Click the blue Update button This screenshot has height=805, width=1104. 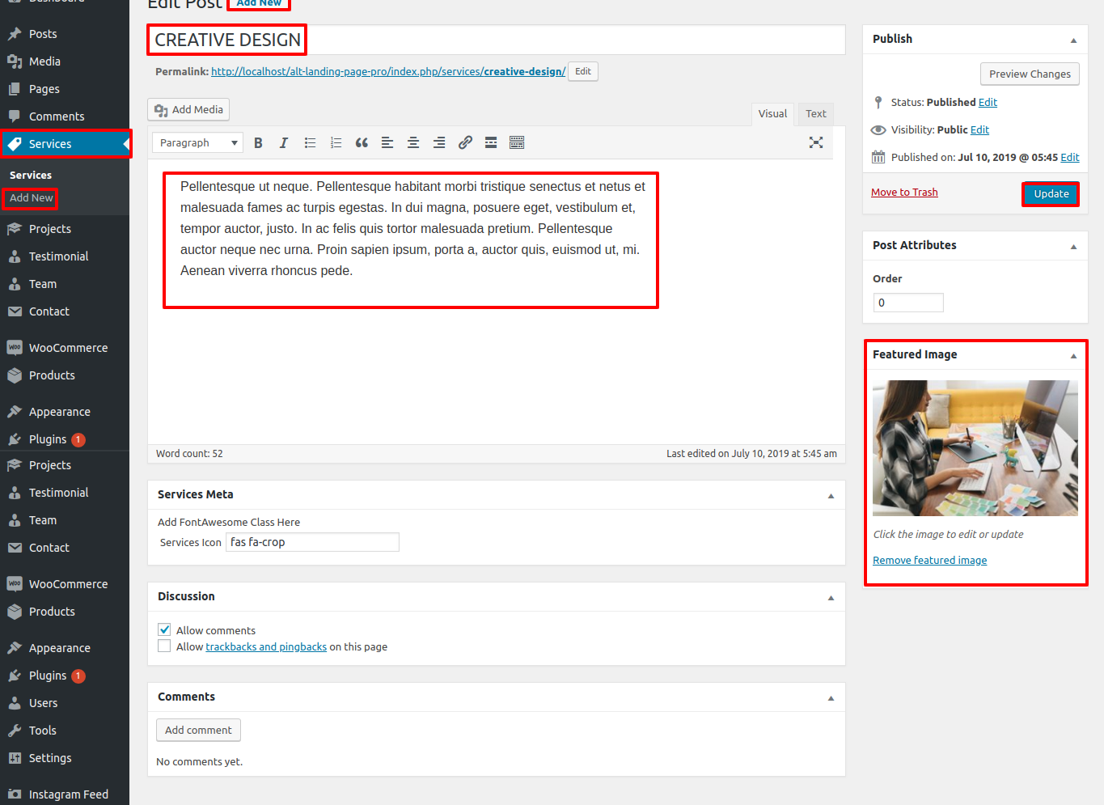(1051, 194)
